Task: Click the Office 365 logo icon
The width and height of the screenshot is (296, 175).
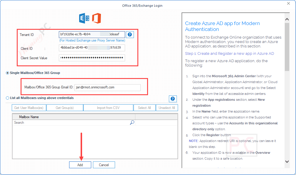Action: click(97, 18)
